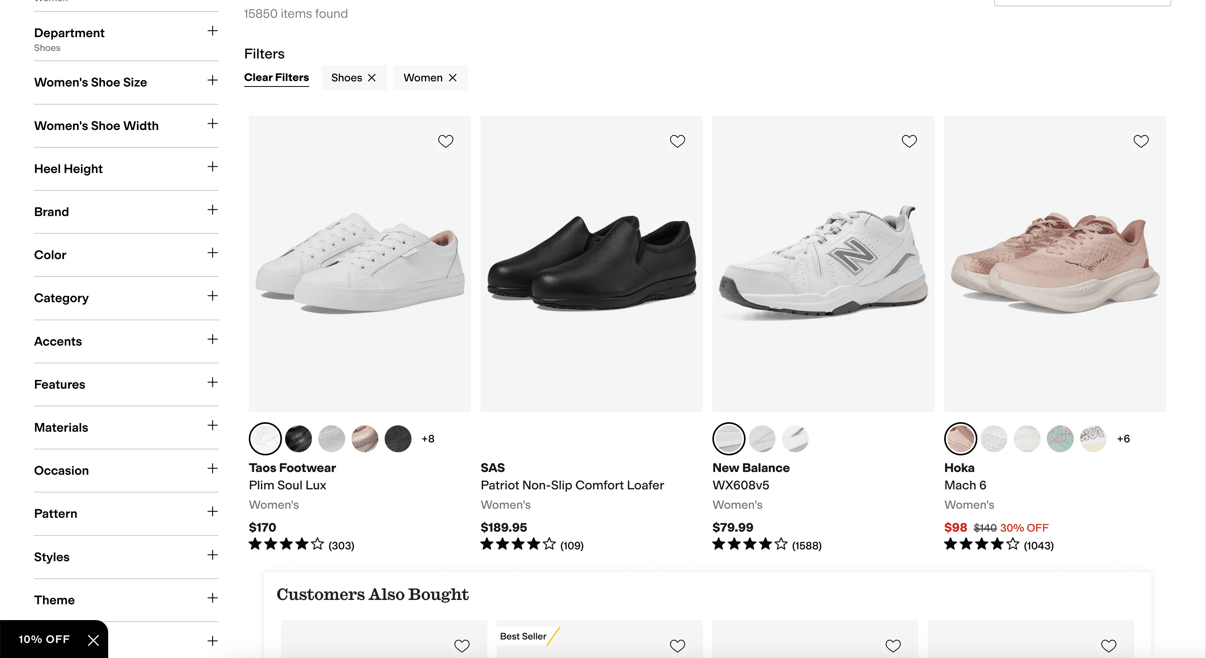The height and width of the screenshot is (658, 1206).
Task: Add the SAS Patriot loafer to favorites
Action: coord(677,141)
